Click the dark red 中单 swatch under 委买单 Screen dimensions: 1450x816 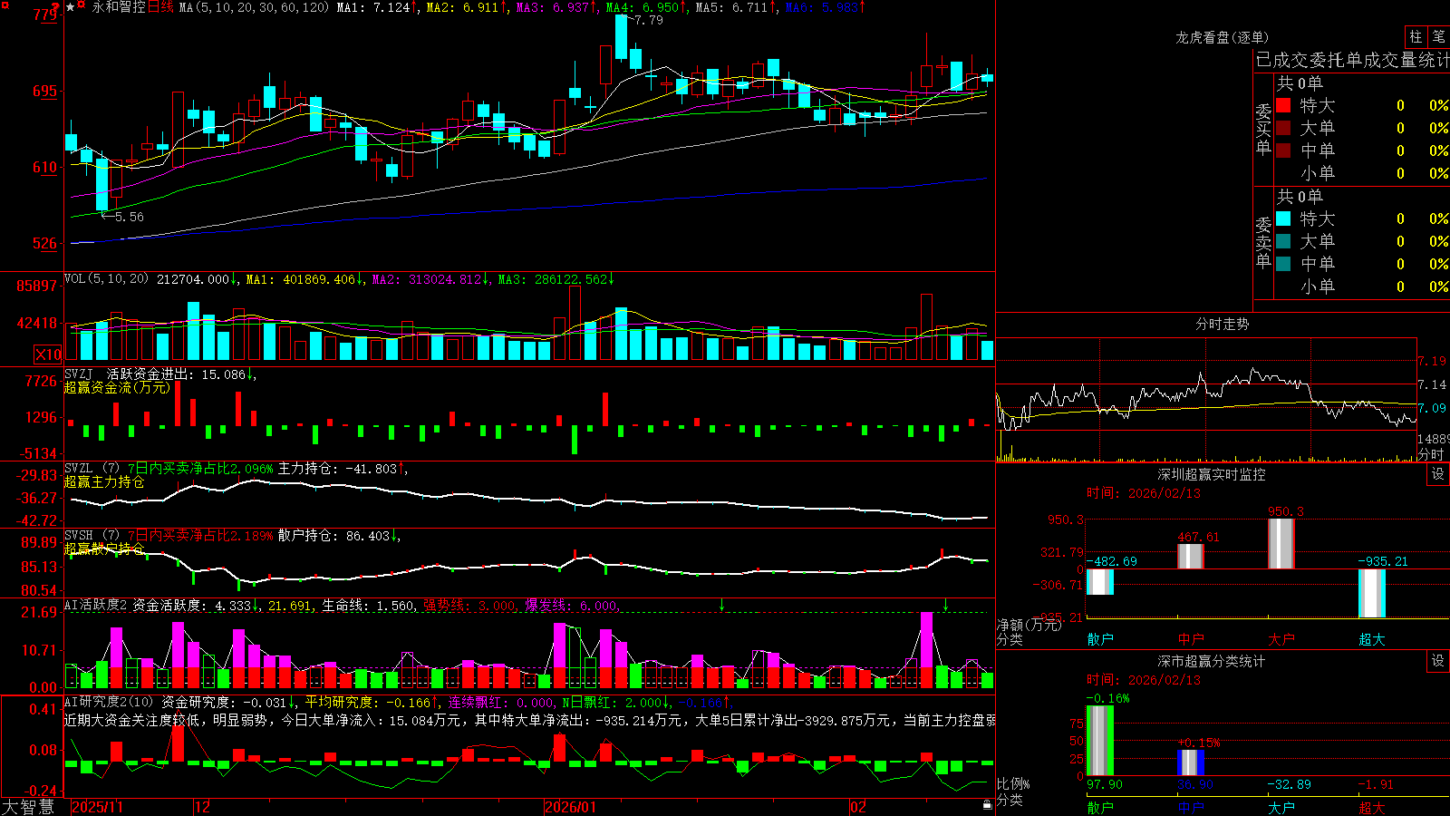(1283, 151)
